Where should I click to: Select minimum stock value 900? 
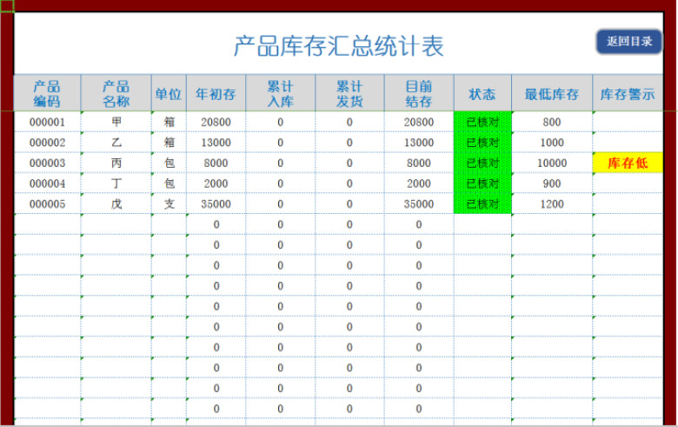pos(552,183)
